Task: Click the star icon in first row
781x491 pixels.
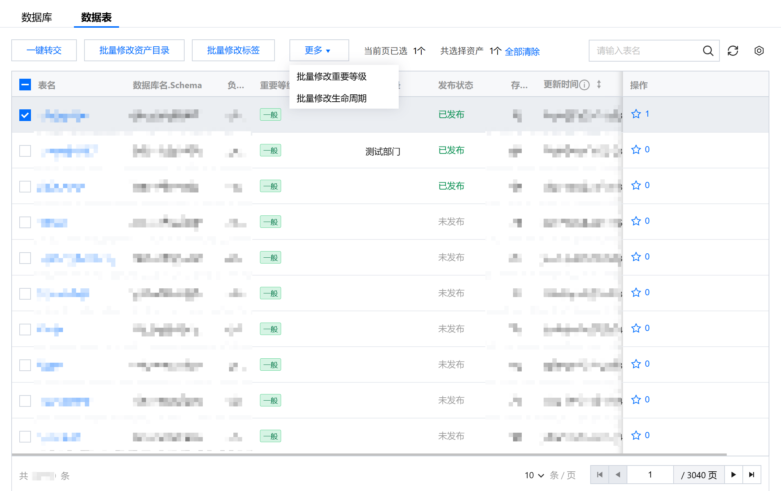Action: (636, 114)
